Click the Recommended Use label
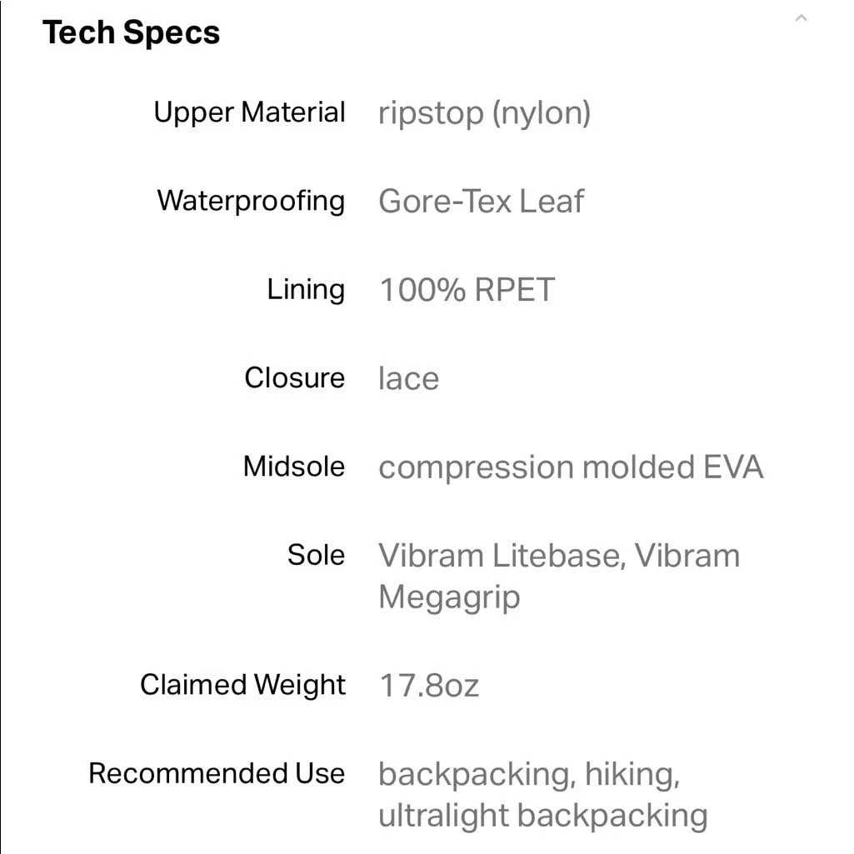Image resolution: width=854 pixels, height=854 pixels. [217, 773]
